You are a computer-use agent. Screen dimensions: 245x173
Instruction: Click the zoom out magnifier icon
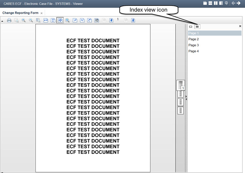31,20
